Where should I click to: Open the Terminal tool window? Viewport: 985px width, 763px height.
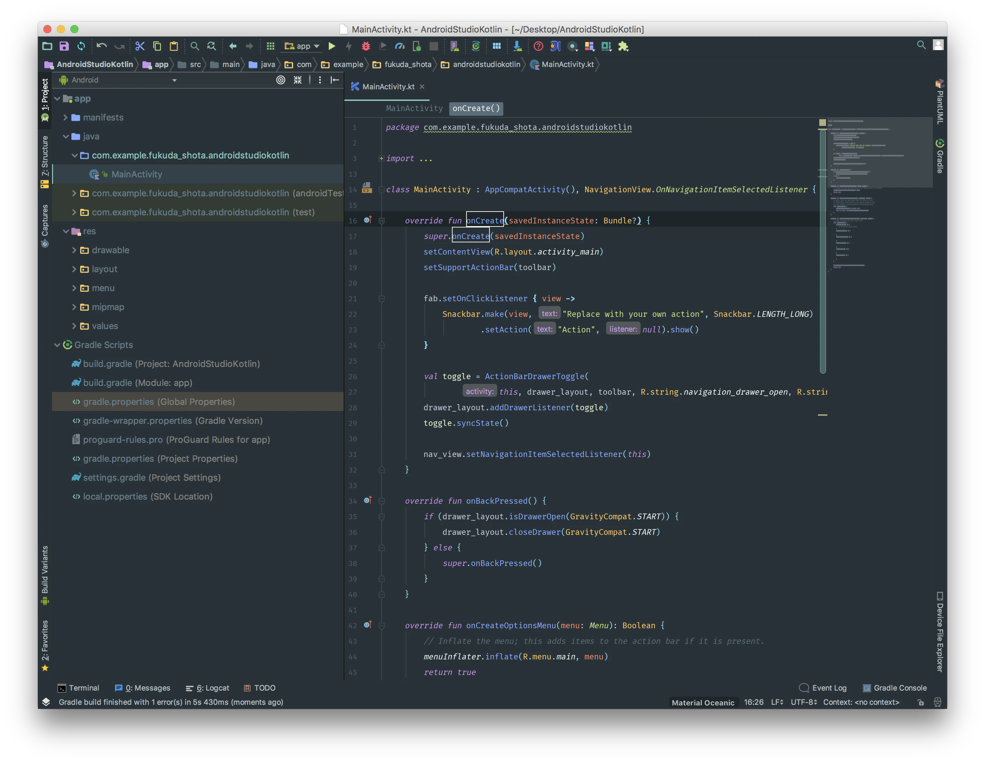point(78,688)
